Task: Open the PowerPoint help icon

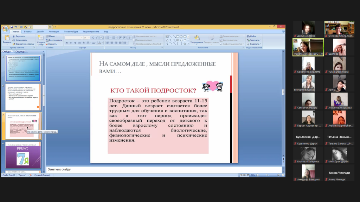Action: (283, 32)
